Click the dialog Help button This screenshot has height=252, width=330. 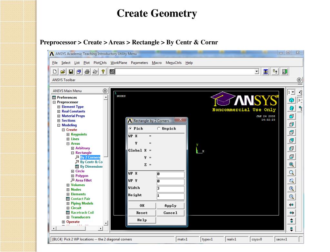(x=142, y=220)
